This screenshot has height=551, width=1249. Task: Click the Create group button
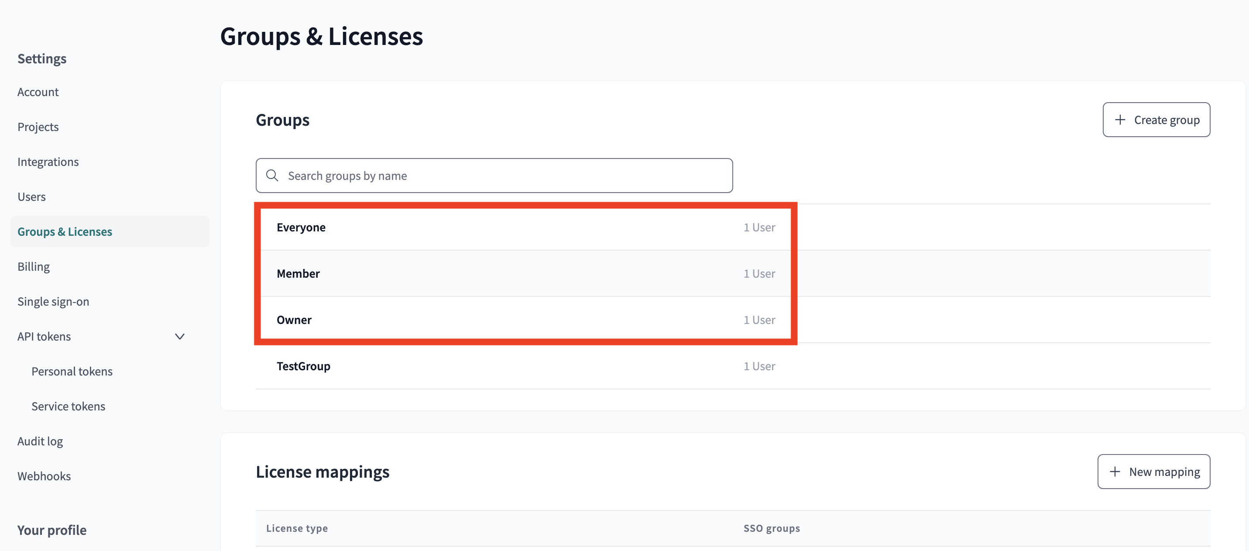1157,119
